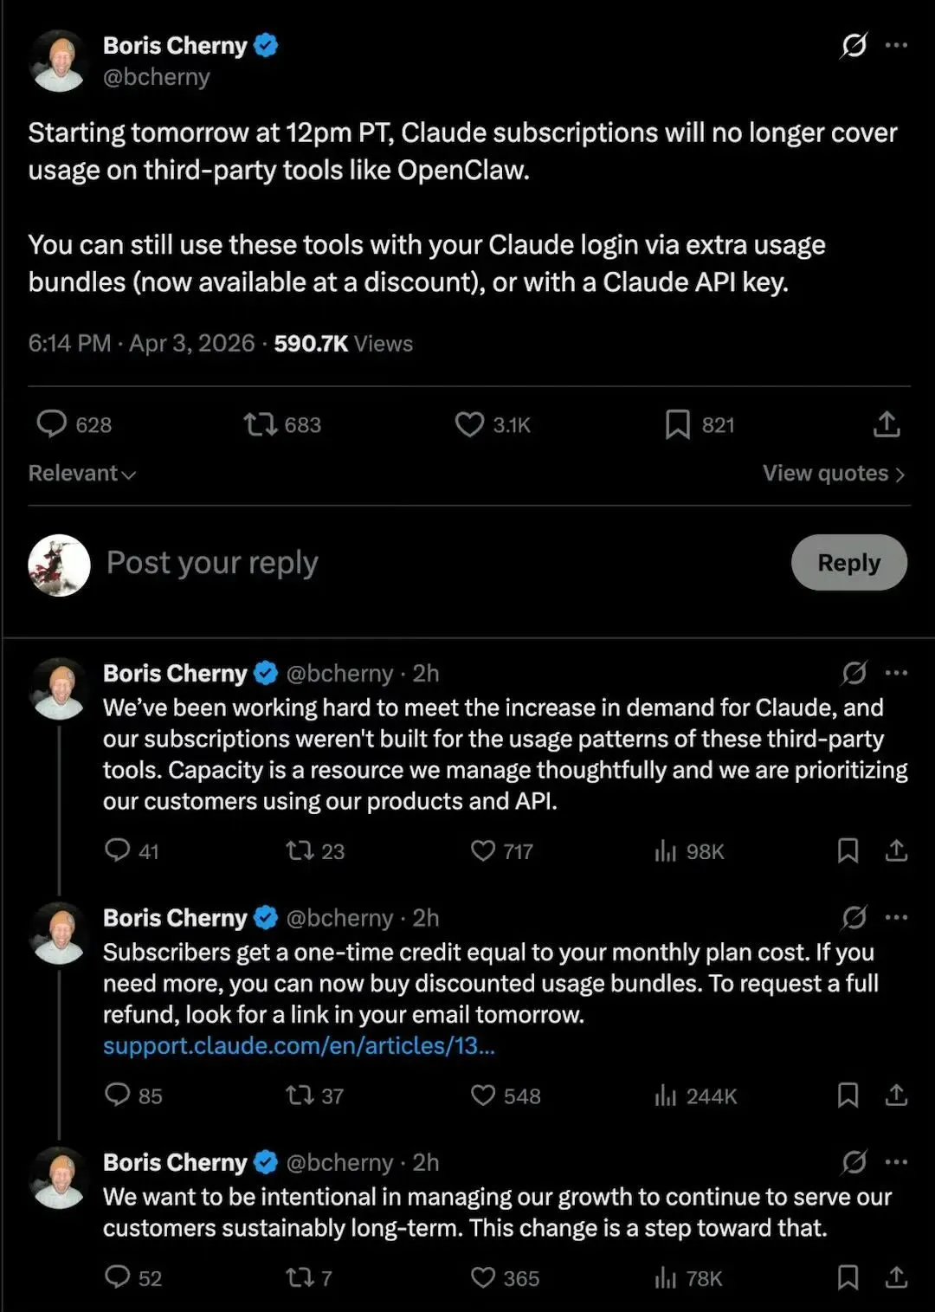Click the Grok icon on the main tweet

(x=854, y=45)
